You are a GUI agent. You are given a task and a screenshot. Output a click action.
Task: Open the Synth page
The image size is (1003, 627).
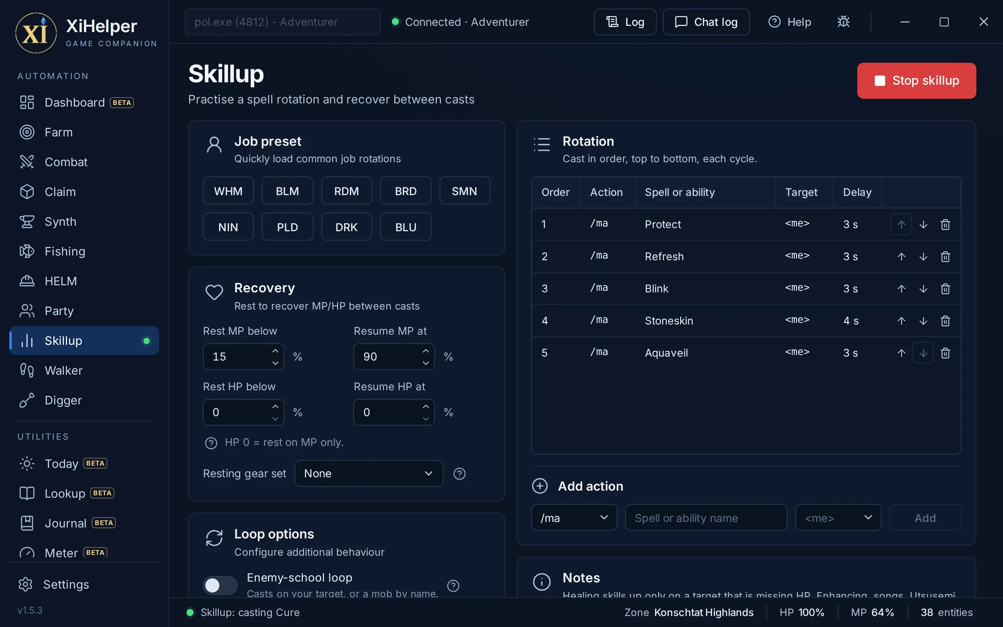(x=84, y=221)
